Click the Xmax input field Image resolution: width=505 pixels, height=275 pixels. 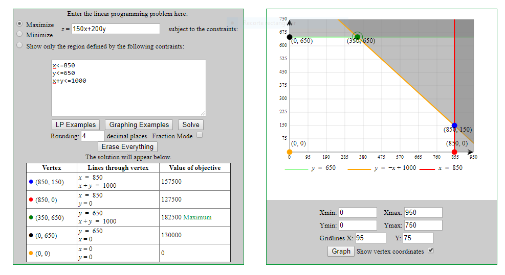coord(423,213)
